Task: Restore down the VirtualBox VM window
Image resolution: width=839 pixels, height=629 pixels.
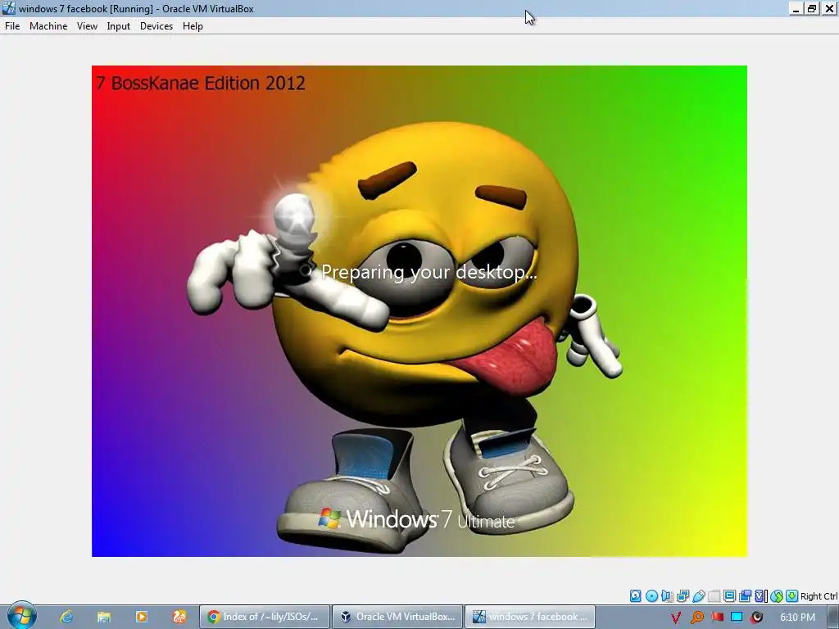Action: (812, 8)
